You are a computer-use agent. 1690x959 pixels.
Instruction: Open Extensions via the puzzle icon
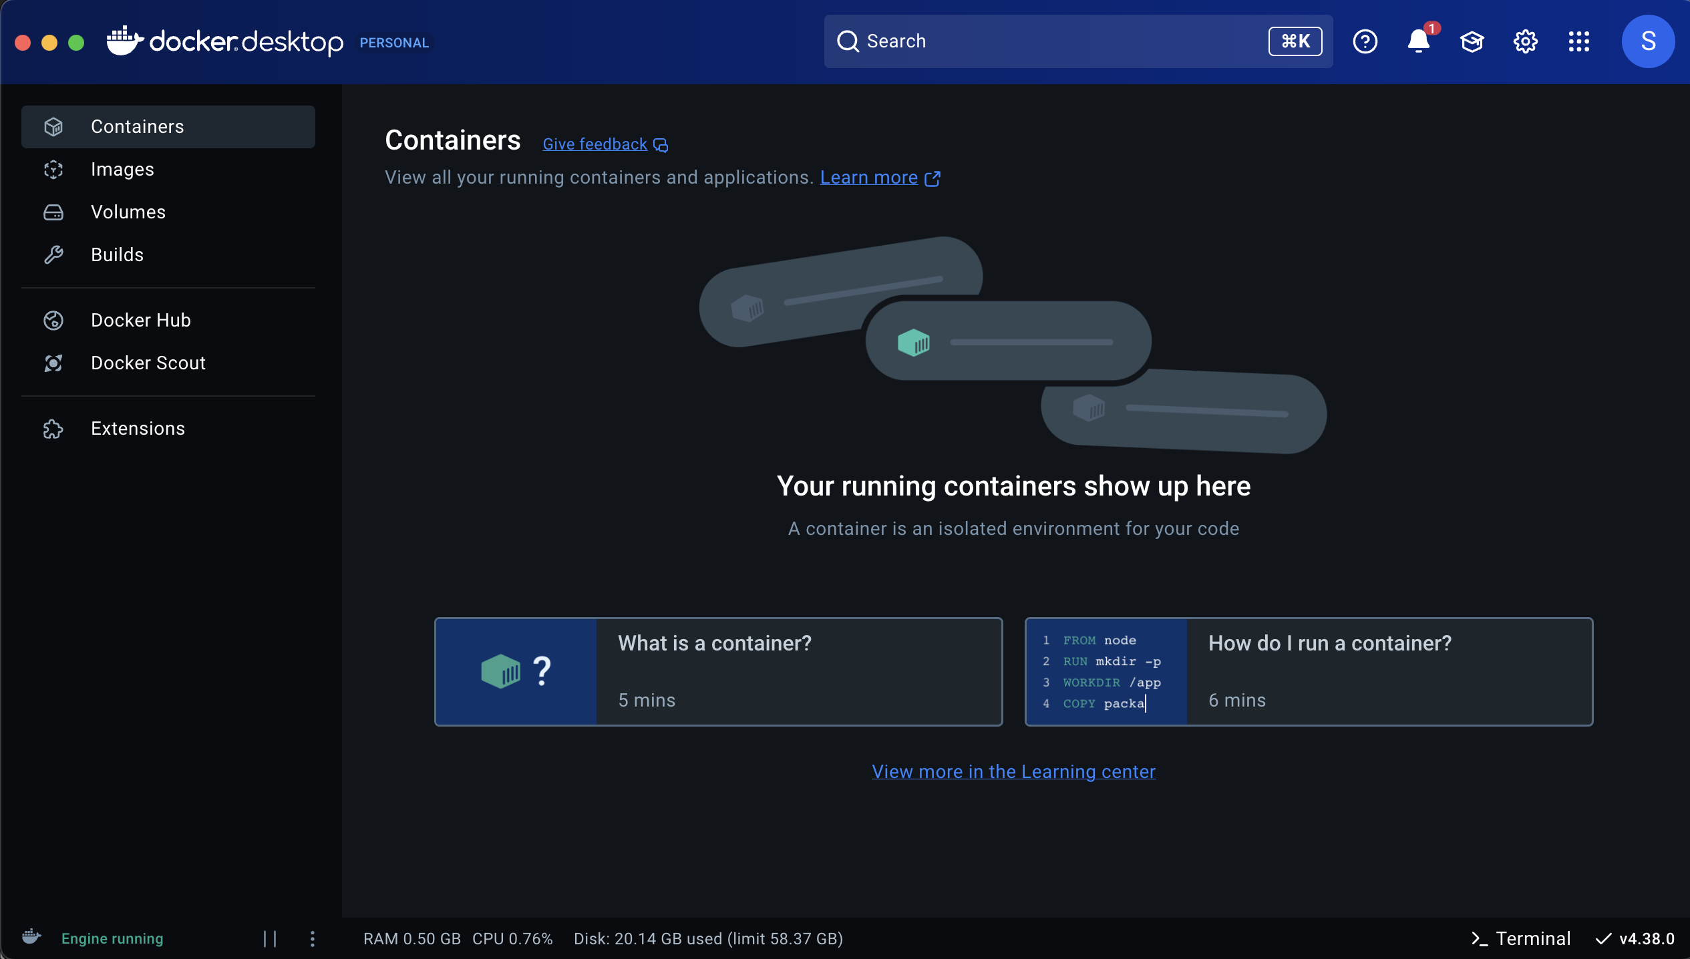53,429
